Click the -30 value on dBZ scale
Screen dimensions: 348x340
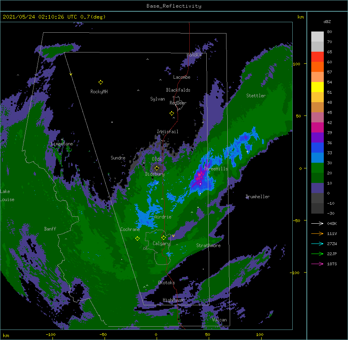point(331,213)
